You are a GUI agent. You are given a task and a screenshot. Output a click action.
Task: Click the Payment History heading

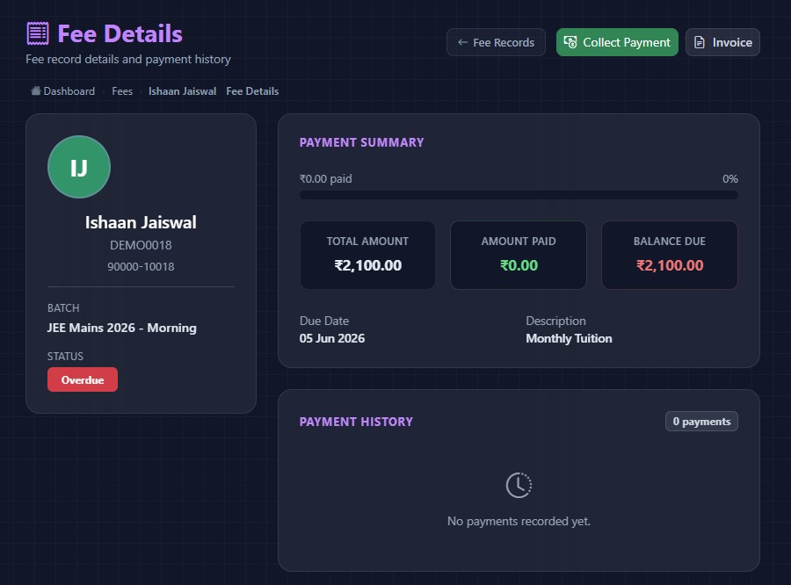click(x=356, y=422)
